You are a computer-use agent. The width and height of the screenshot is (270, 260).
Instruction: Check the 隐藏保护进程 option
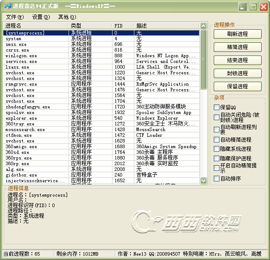click(x=216, y=158)
